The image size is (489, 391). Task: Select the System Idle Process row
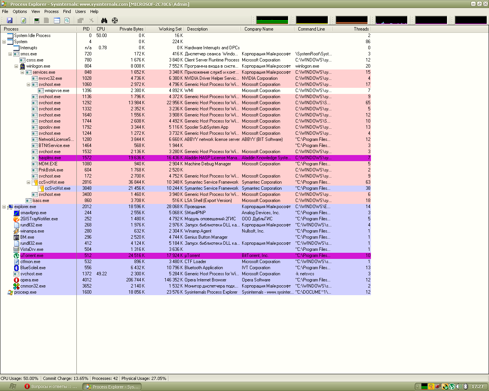pyautogui.click(x=185, y=36)
